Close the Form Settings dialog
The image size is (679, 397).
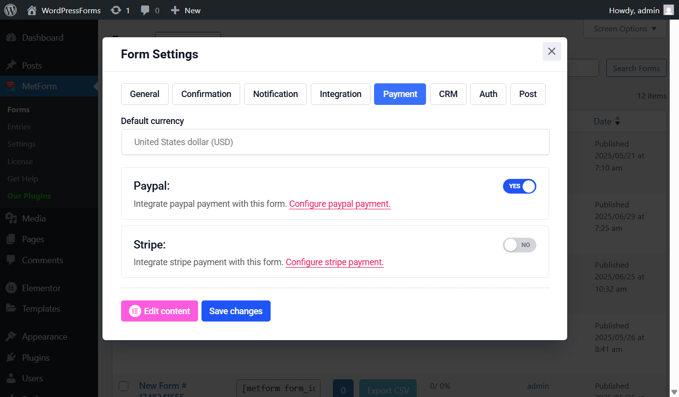pyautogui.click(x=552, y=51)
